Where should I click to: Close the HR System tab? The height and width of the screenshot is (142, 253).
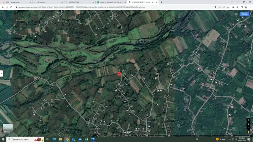[62, 2]
